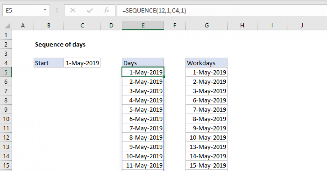Click the formula bar SEQUENCE formula text
Screen dimensions: 327x171
click(x=154, y=11)
